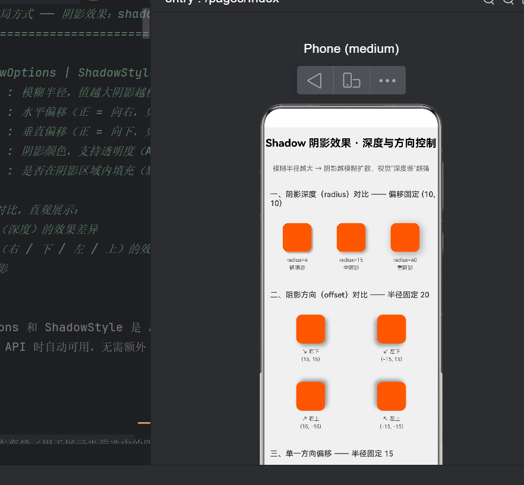Image resolution: width=524 pixels, height=485 pixels.
Task: Open the three-dots more options in previewer
Action: (x=387, y=81)
